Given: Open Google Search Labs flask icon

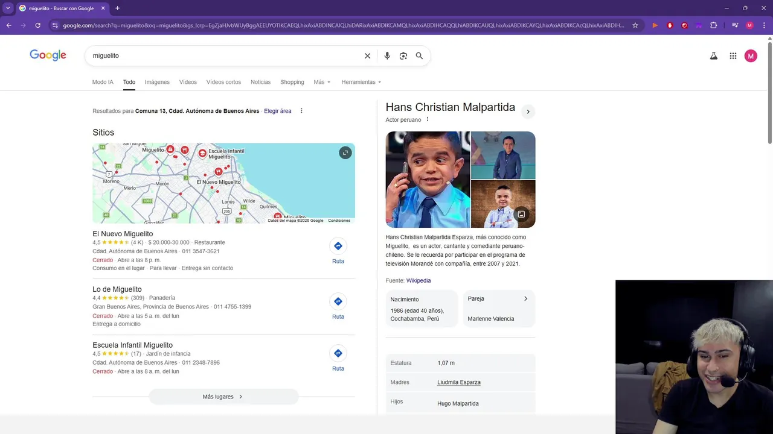Looking at the screenshot, I should [x=713, y=56].
